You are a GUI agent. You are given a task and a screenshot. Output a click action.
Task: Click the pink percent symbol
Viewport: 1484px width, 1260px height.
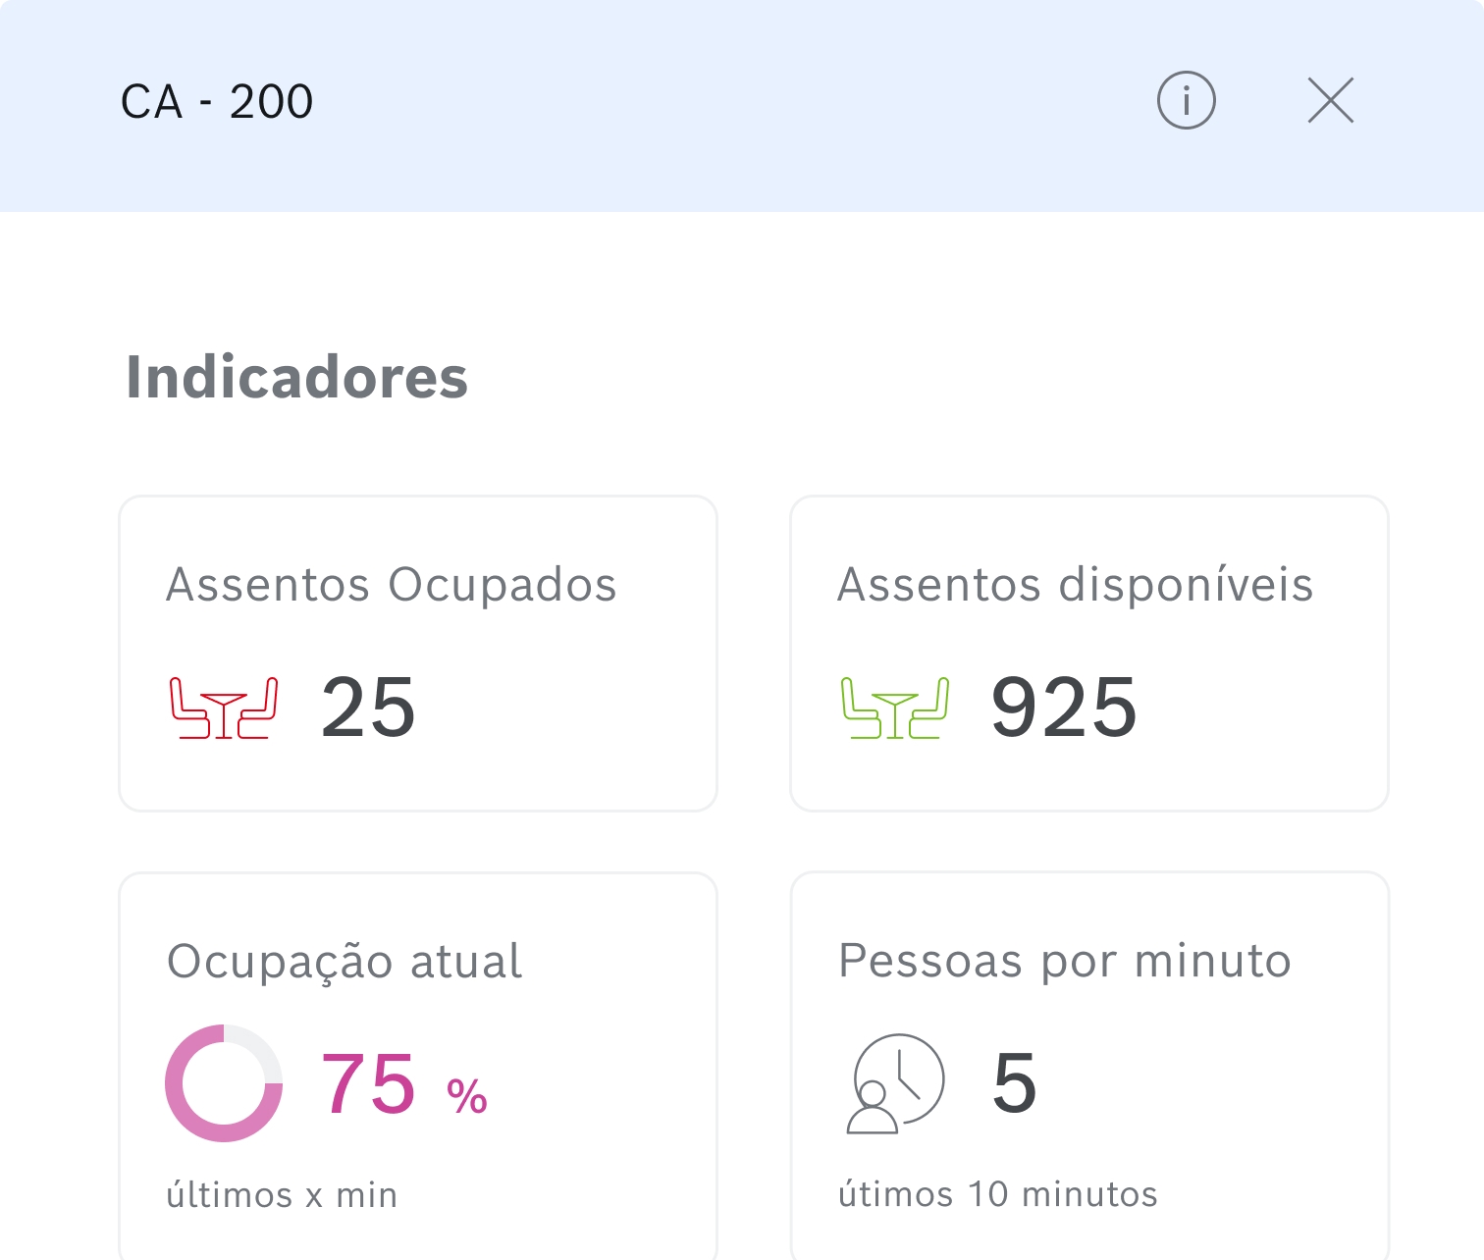[x=467, y=1096]
